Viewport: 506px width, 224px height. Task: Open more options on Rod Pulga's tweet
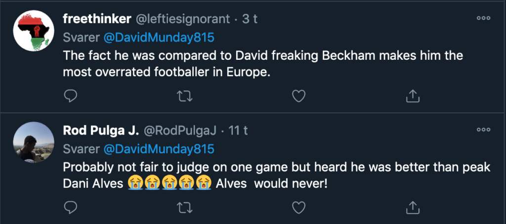[x=482, y=130]
